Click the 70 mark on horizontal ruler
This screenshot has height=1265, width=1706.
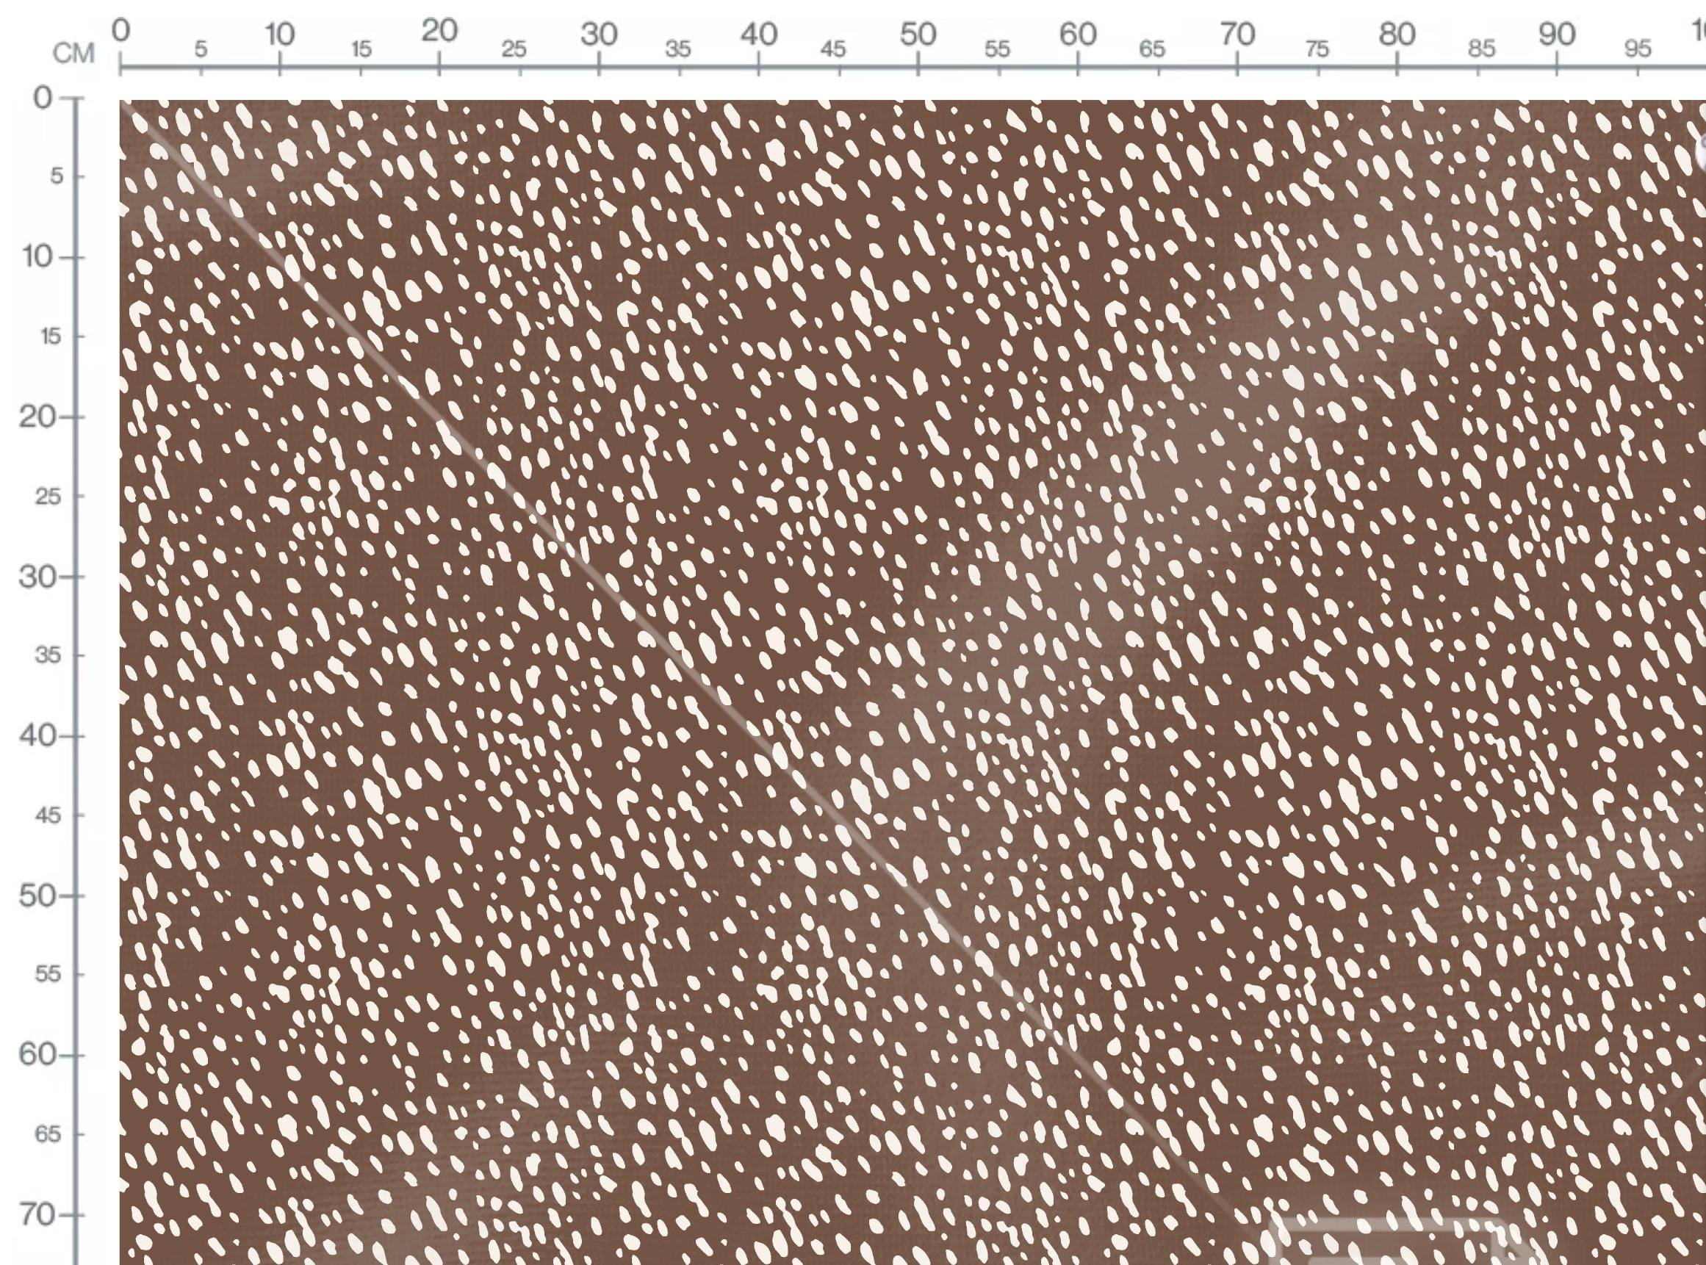1237,35
